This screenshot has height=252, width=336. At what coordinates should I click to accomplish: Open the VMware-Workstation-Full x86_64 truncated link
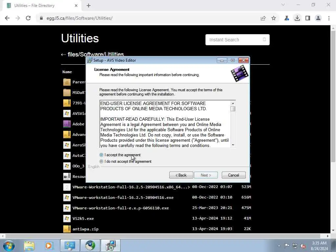click(x=131, y=187)
